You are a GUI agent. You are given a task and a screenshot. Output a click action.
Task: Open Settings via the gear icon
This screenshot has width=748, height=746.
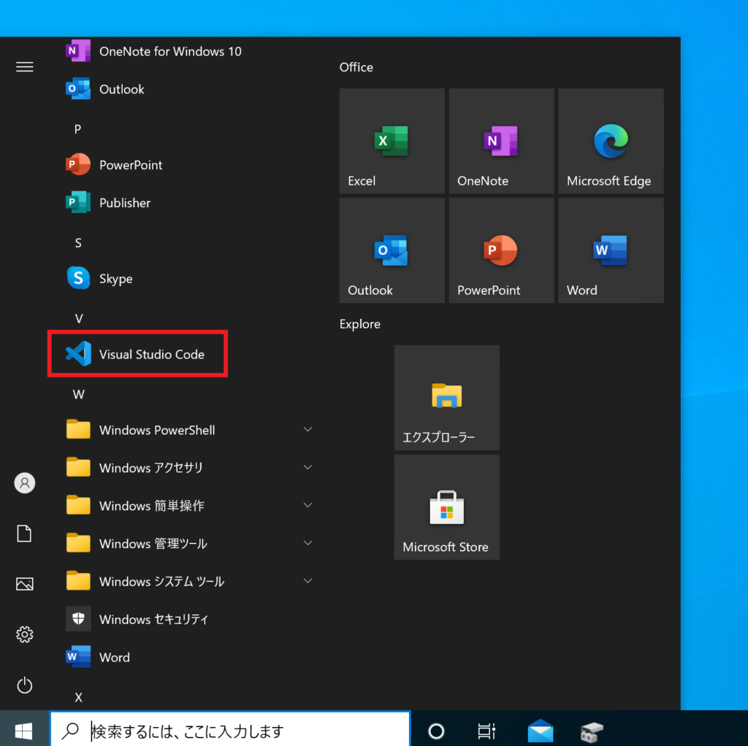24,634
